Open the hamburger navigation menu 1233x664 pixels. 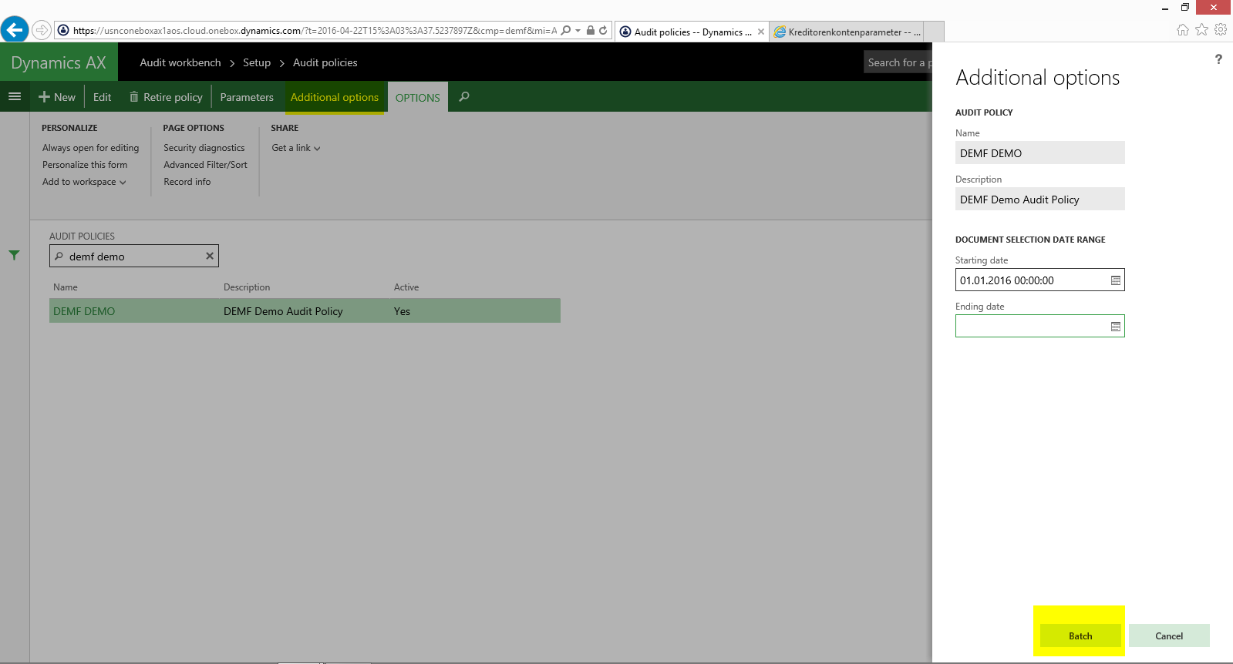(14, 97)
